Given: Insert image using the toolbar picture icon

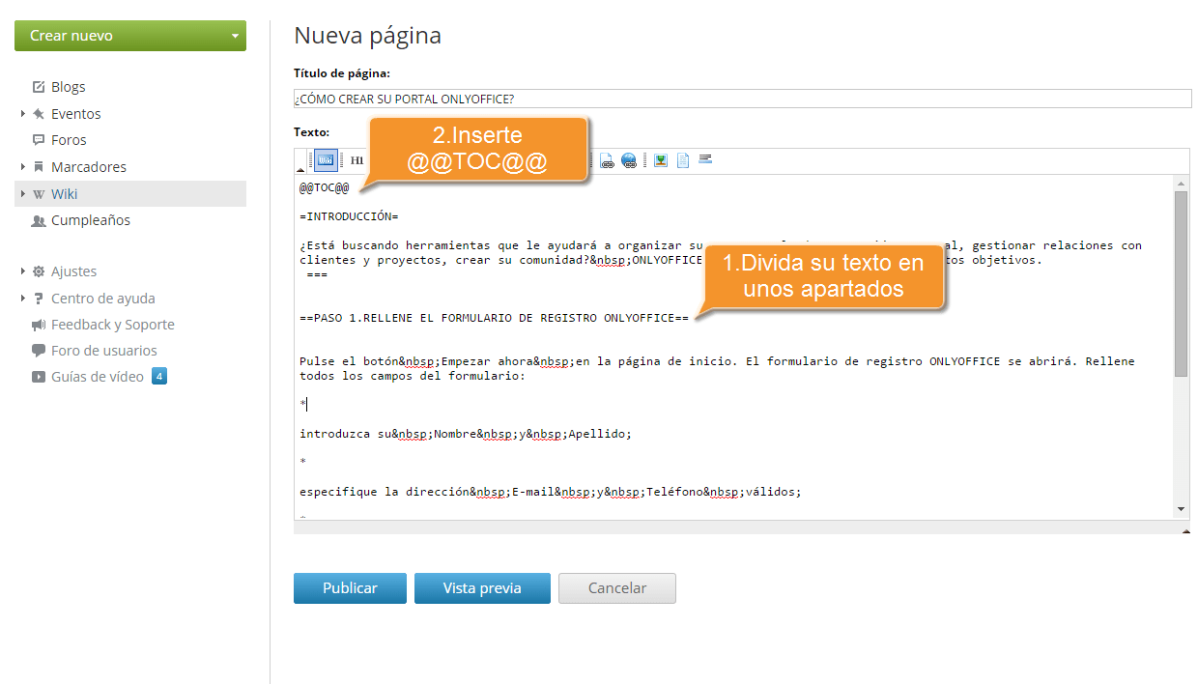Looking at the screenshot, I should 661,160.
